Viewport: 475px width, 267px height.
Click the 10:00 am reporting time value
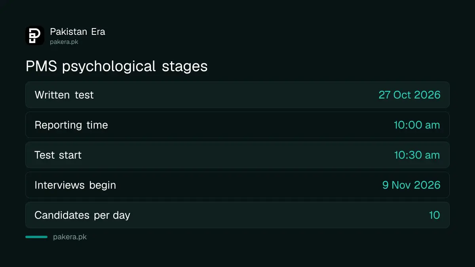(417, 125)
